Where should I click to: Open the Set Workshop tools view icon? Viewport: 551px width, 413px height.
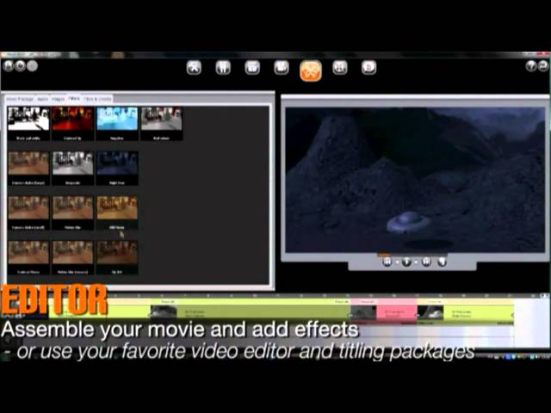pyautogui.click(x=194, y=67)
